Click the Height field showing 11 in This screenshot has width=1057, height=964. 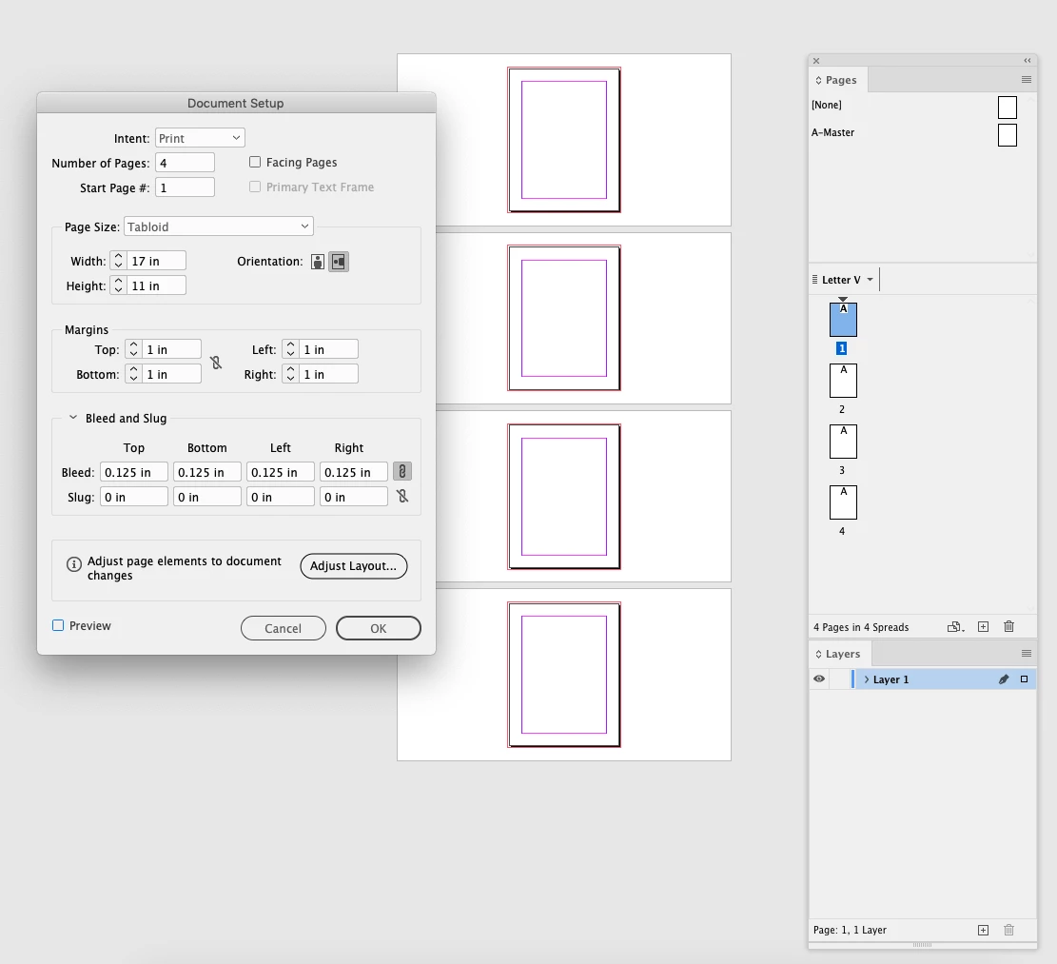point(156,285)
